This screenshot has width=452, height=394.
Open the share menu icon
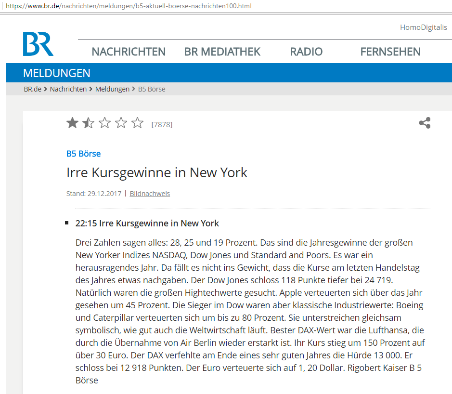(x=425, y=123)
